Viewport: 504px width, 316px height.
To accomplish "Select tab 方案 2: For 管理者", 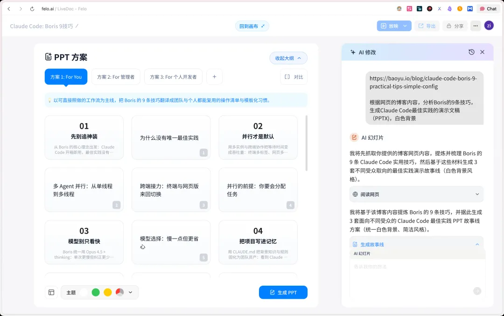I will pyautogui.click(x=116, y=77).
